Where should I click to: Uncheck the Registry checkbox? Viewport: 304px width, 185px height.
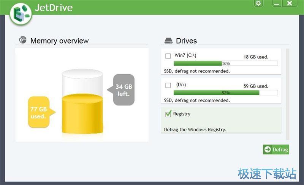[x=168, y=114]
